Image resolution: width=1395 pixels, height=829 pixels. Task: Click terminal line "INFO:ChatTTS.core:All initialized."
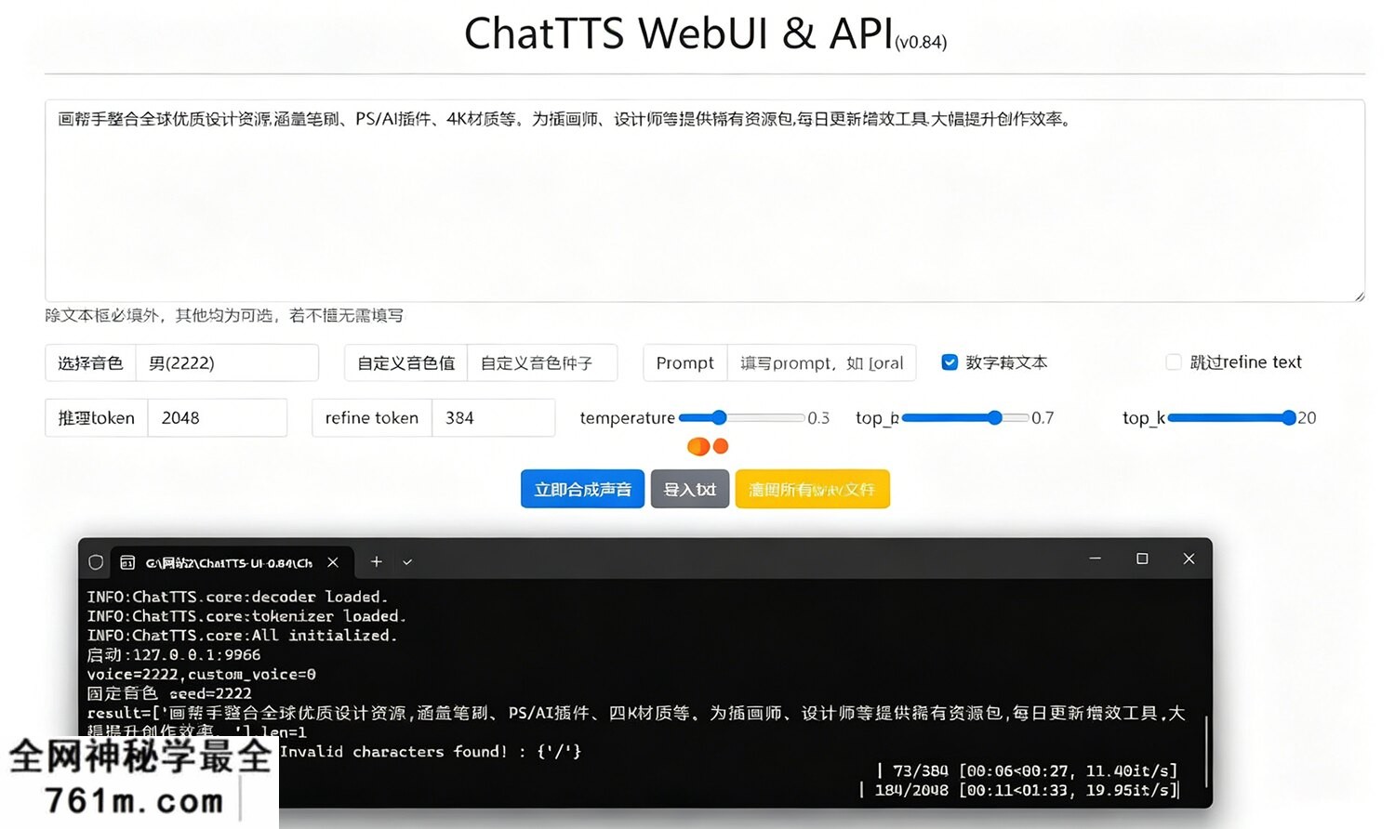242,636
